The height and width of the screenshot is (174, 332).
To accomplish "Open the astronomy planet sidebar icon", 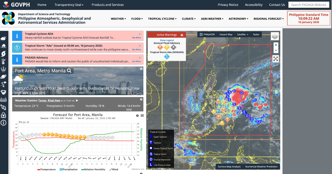I will tap(4, 76).
